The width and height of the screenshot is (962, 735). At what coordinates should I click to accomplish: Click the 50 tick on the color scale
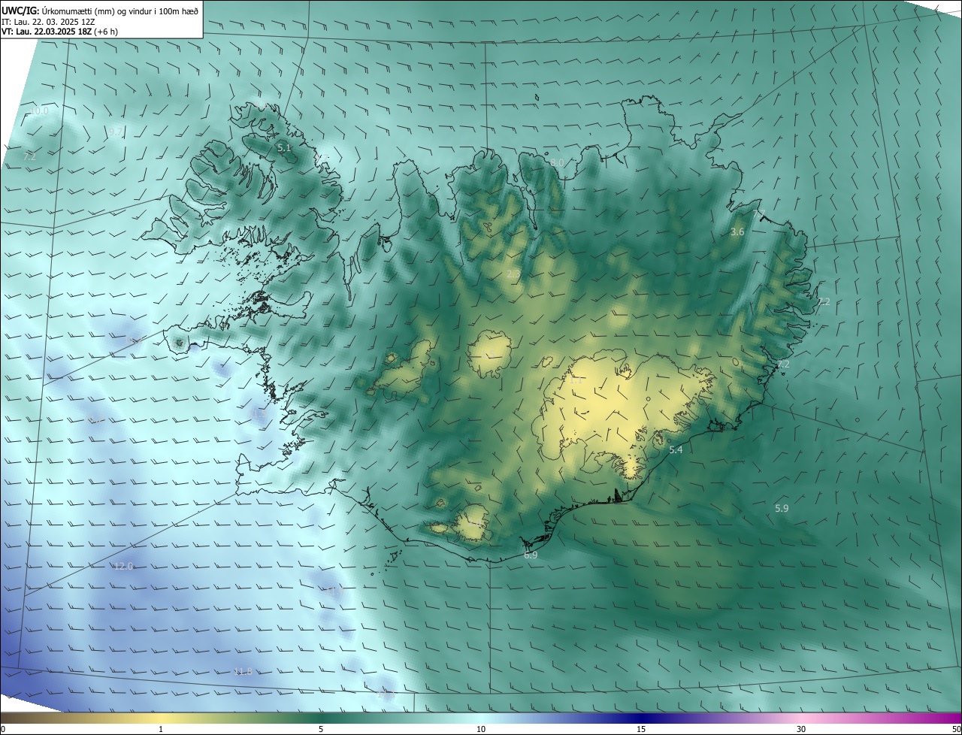point(956,729)
